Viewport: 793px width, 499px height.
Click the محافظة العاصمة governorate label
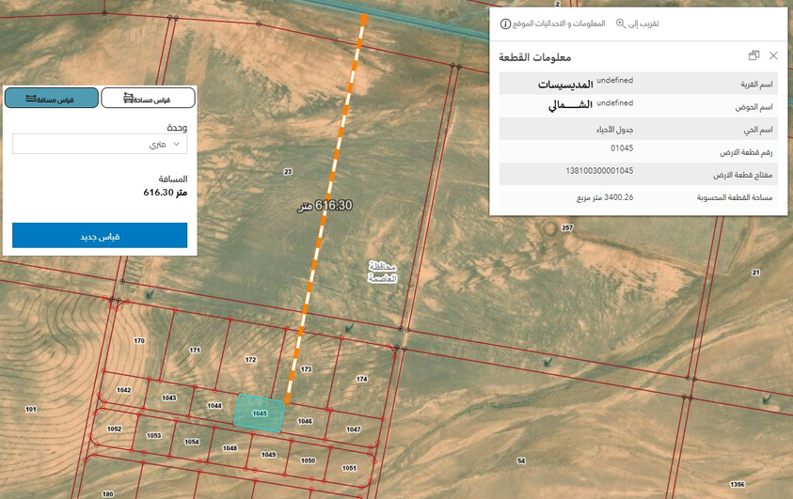(x=382, y=273)
